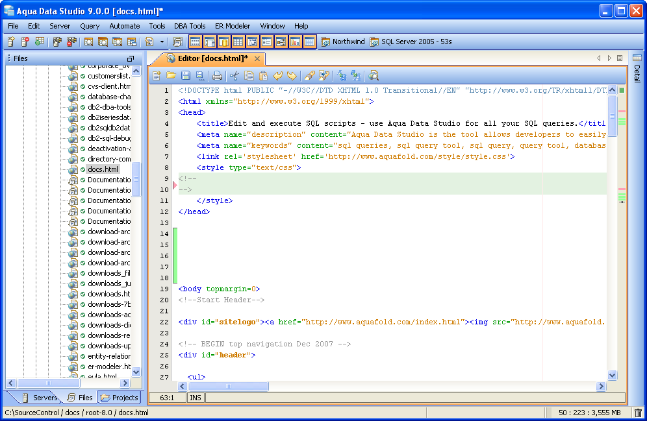Click the editor horizontal scrollbar thumb
Image resolution: width=647 pixels, height=421 pixels.
click(228, 386)
